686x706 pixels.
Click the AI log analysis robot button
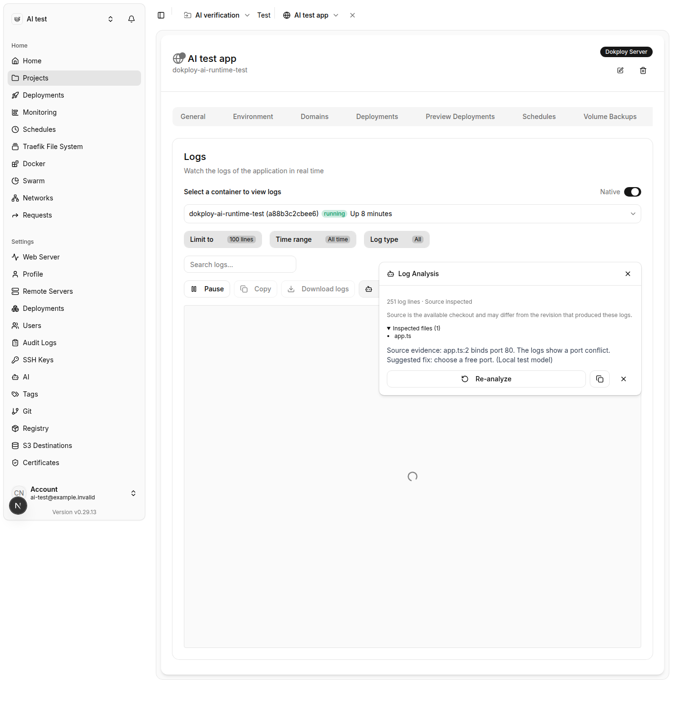[369, 289]
